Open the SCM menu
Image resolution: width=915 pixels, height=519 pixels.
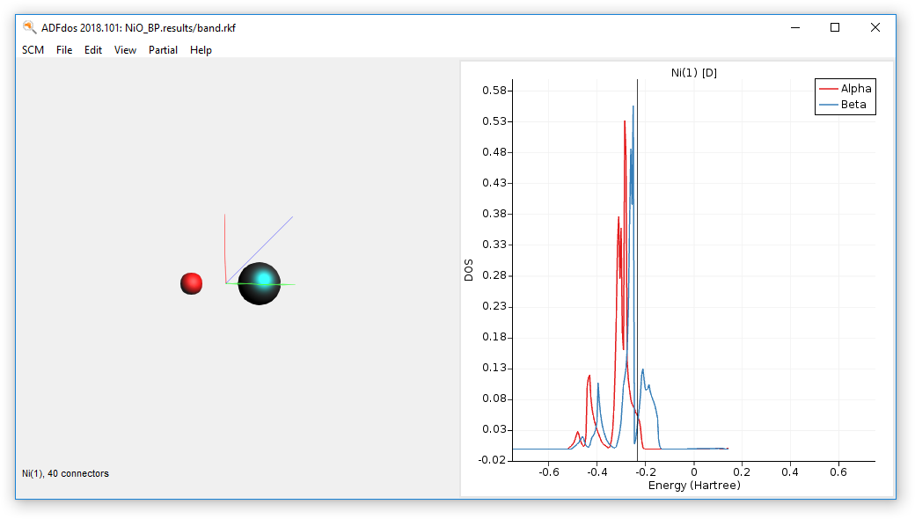33,50
